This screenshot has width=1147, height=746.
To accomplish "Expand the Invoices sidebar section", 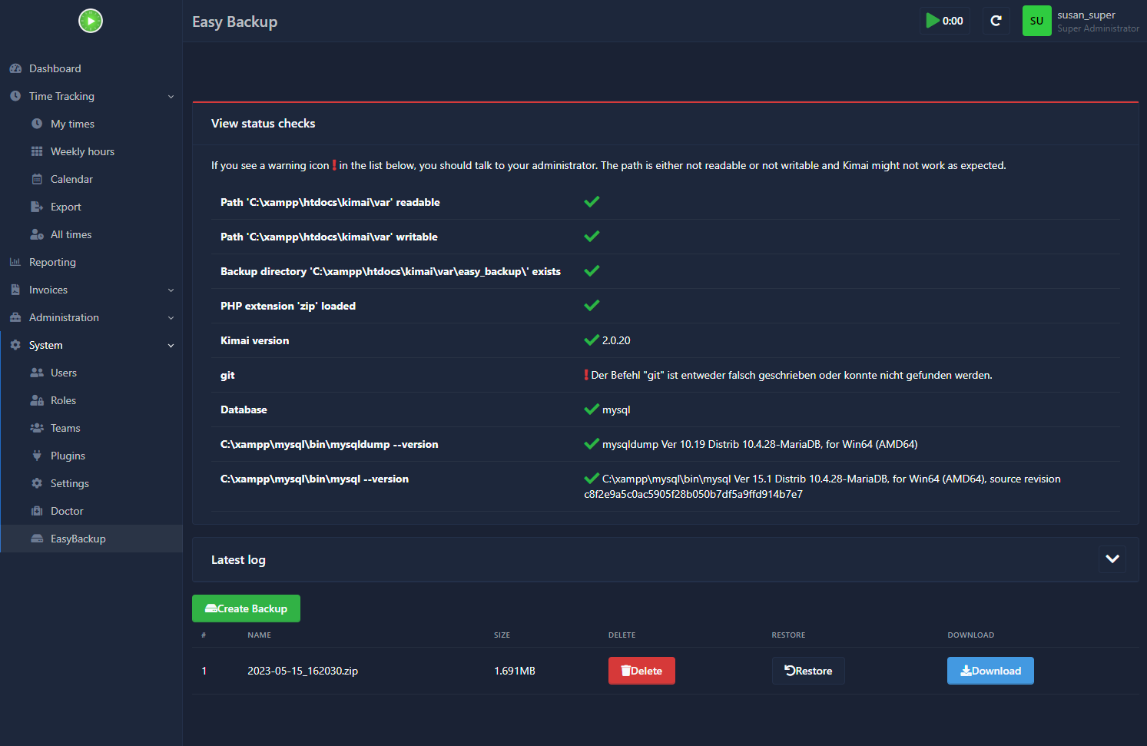I will tap(171, 290).
